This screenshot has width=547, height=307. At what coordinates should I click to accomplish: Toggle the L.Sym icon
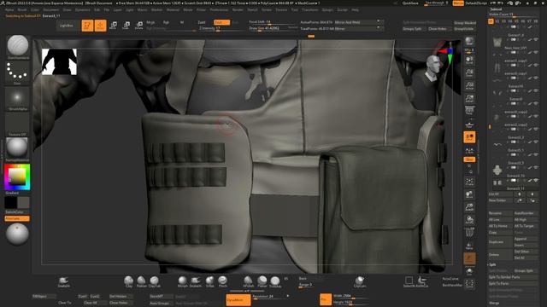[469, 151]
